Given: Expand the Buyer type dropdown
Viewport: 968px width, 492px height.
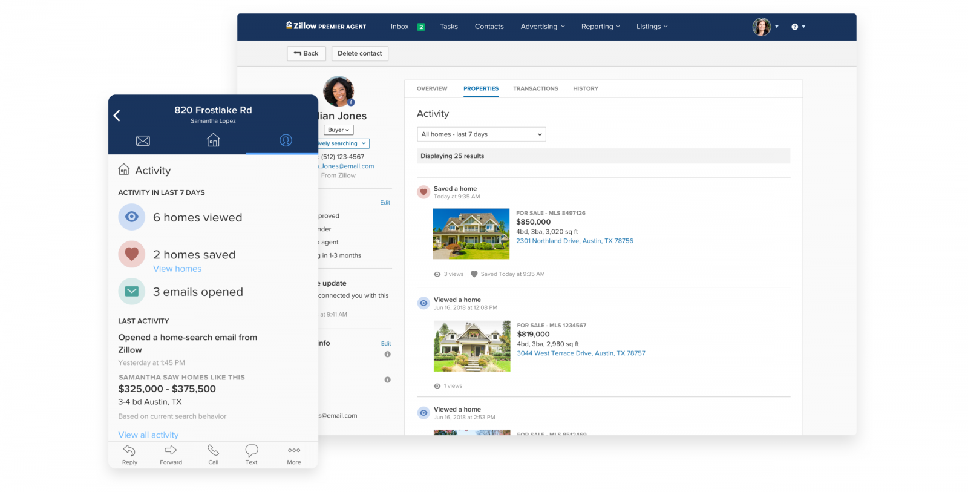Looking at the screenshot, I should click(338, 130).
